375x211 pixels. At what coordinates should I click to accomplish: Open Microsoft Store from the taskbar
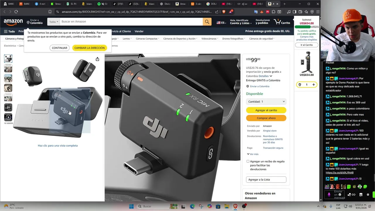pos(218,206)
